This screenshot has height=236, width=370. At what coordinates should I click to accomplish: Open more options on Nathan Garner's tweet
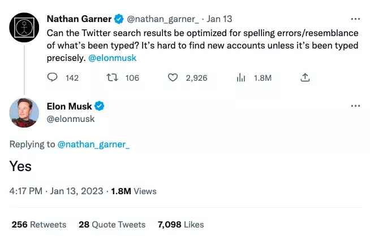(x=355, y=19)
